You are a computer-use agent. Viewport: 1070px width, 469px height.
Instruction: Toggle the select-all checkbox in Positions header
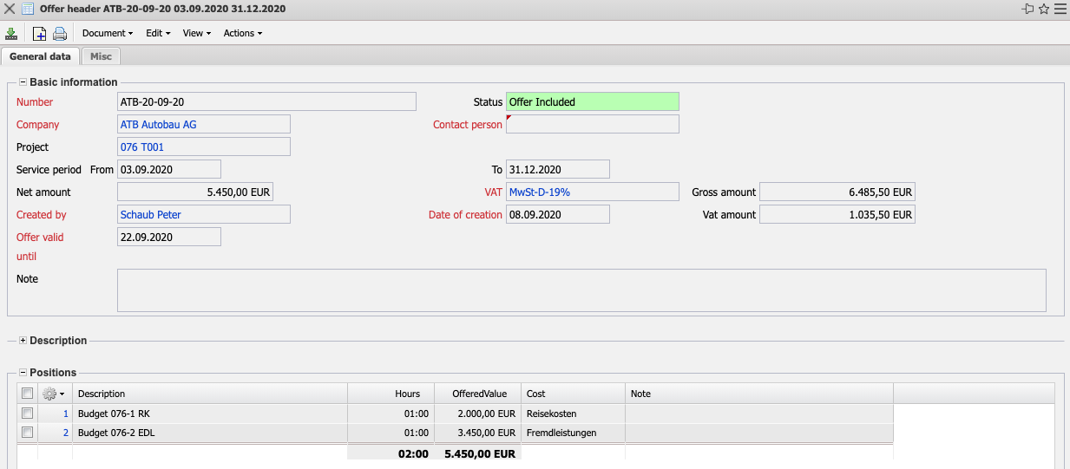click(x=28, y=394)
